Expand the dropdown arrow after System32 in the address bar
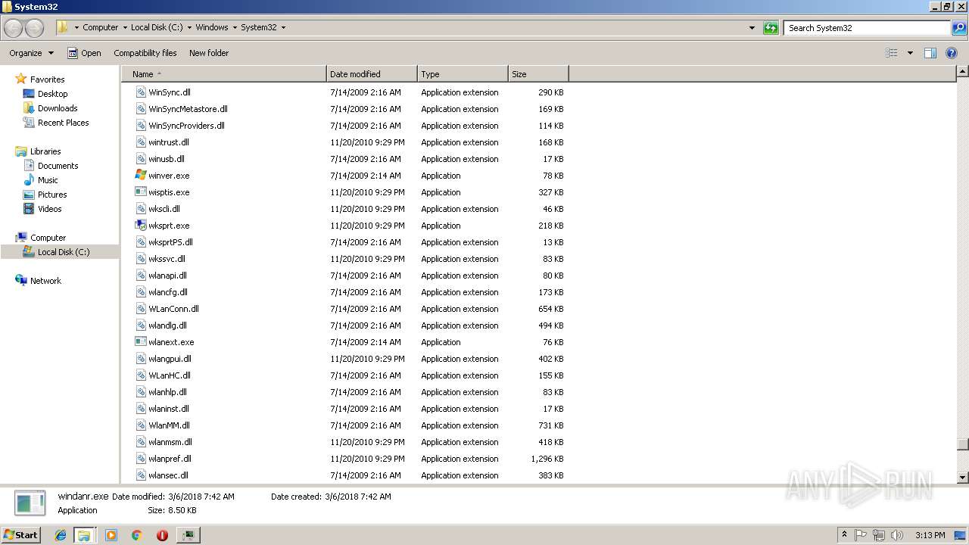The width and height of the screenshot is (969, 545). coord(283,28)
